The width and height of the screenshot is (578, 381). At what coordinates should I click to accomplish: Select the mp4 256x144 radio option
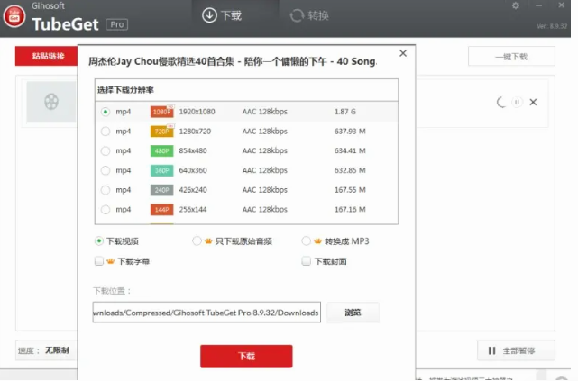106,210
